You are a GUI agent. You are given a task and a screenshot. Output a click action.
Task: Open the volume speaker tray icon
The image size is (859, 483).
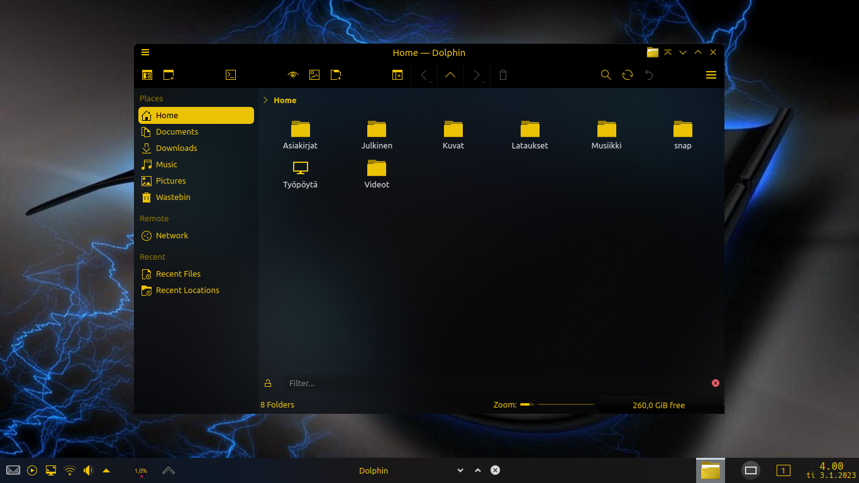pos(88,470)
